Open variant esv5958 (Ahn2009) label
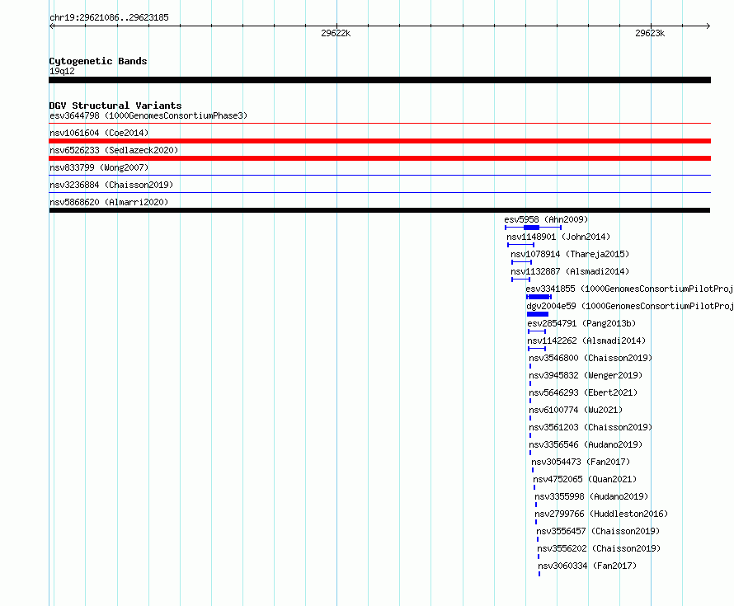 pos(546,219)
